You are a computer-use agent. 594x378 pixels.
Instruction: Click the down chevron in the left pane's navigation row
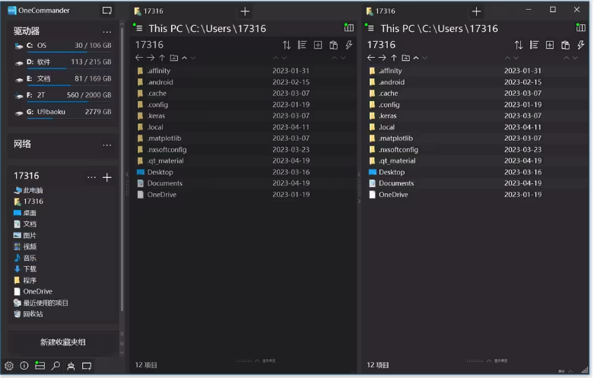coord(193,58)
